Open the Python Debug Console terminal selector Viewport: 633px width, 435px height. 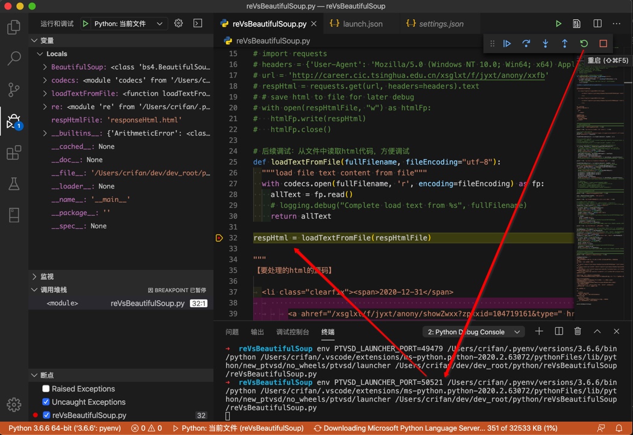(473, 332)
